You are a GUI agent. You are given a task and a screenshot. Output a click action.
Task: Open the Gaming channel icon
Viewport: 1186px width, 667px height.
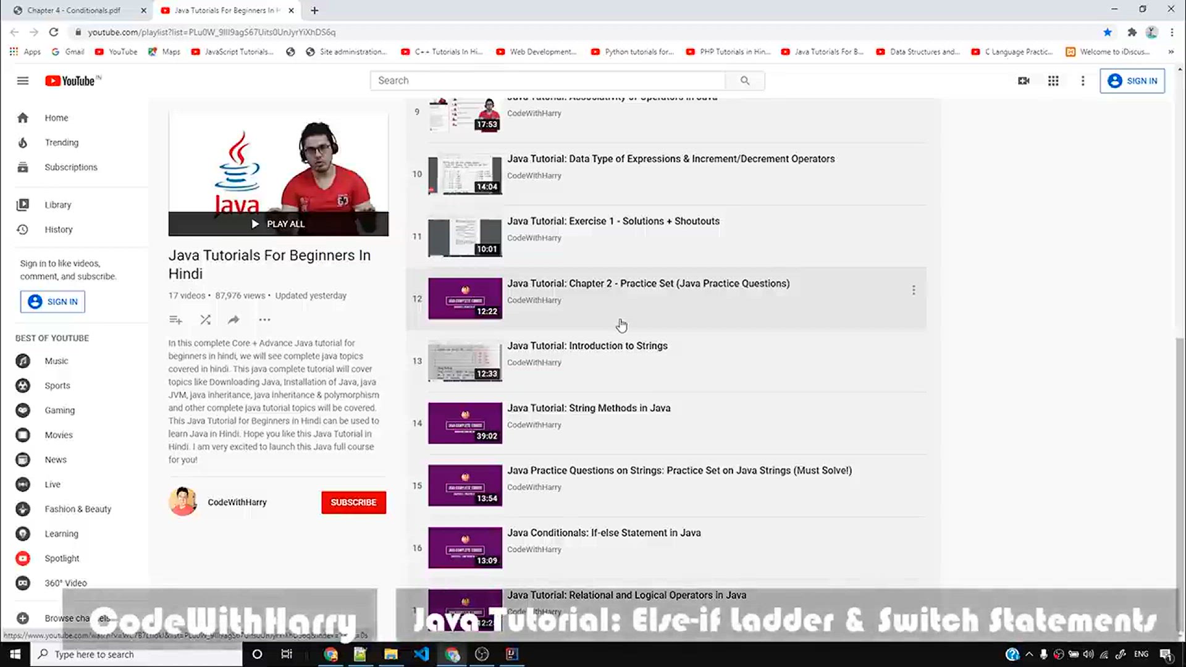coord(23,410)
